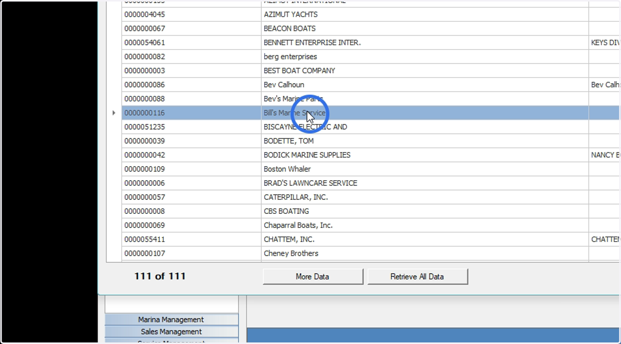Open the Sales Management module
The width and height of the screenshot is (621, 344).
(x=171, y=332)
